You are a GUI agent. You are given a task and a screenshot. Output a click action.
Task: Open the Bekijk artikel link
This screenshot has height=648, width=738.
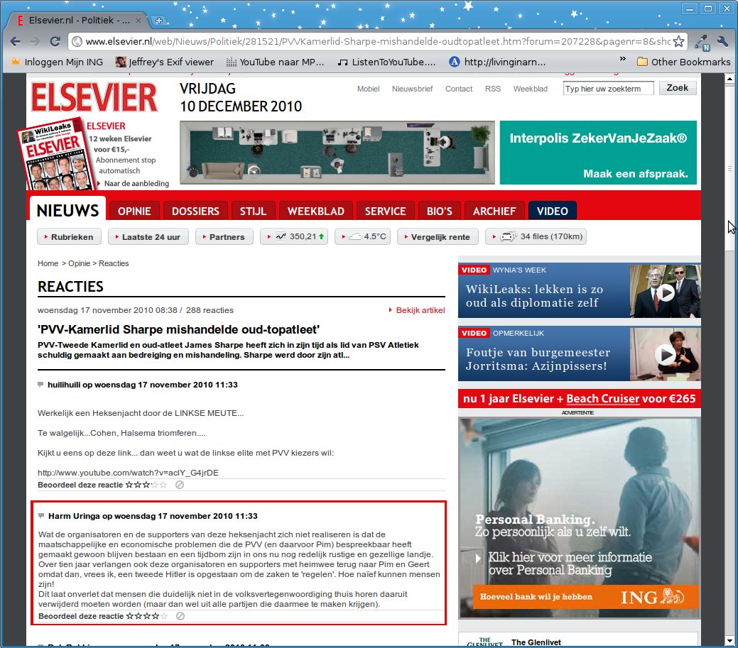tap(420, 310)
